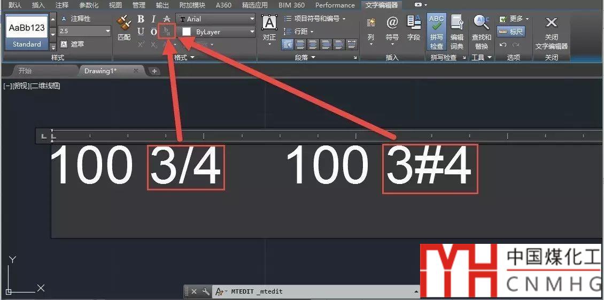Toggle the Annotative (注释性) option

click(x=76, y=19)
